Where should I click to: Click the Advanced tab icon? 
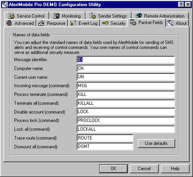[x=9, y=23]
